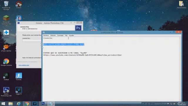This screenshot has height=106, width=188.
Task: Click the Photoshop installer title bar icon
Action: tap(19, 23)
